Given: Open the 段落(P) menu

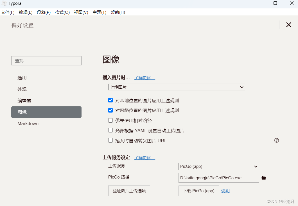Looking at the screenshot, I should pos(44,12).
